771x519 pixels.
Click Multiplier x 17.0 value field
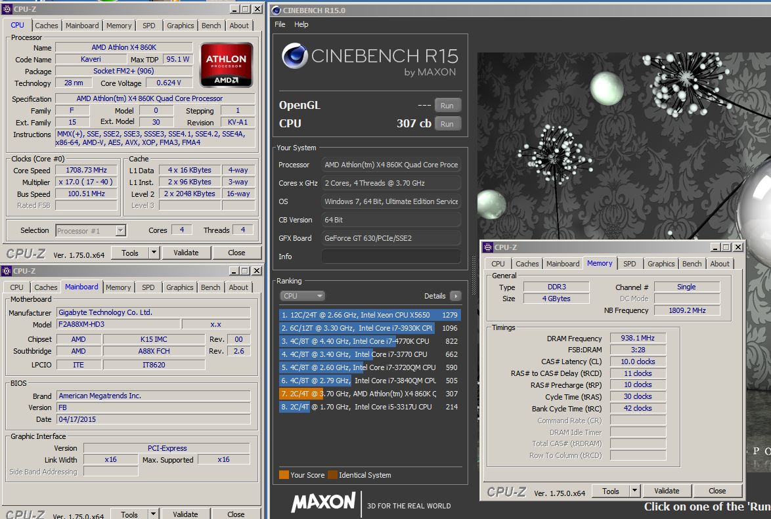pyautogui.click(x=87, y=182)
